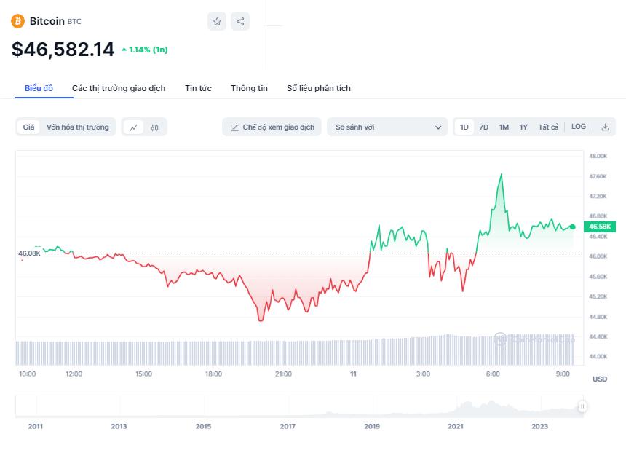Click the 7D timeframe button
626x453 pixels.
(483, 126)
